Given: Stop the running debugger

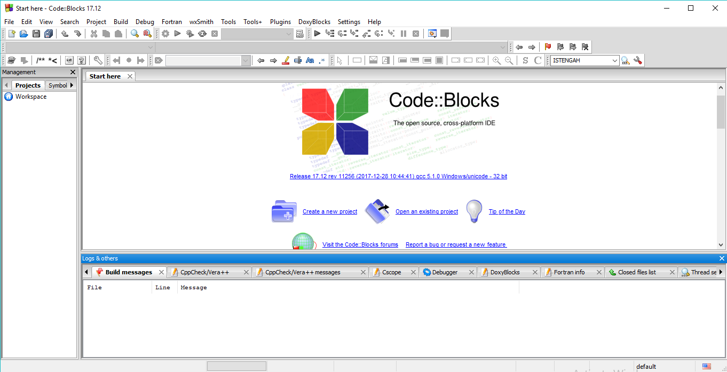Looking at the screenshot, I should click(416, 33).
